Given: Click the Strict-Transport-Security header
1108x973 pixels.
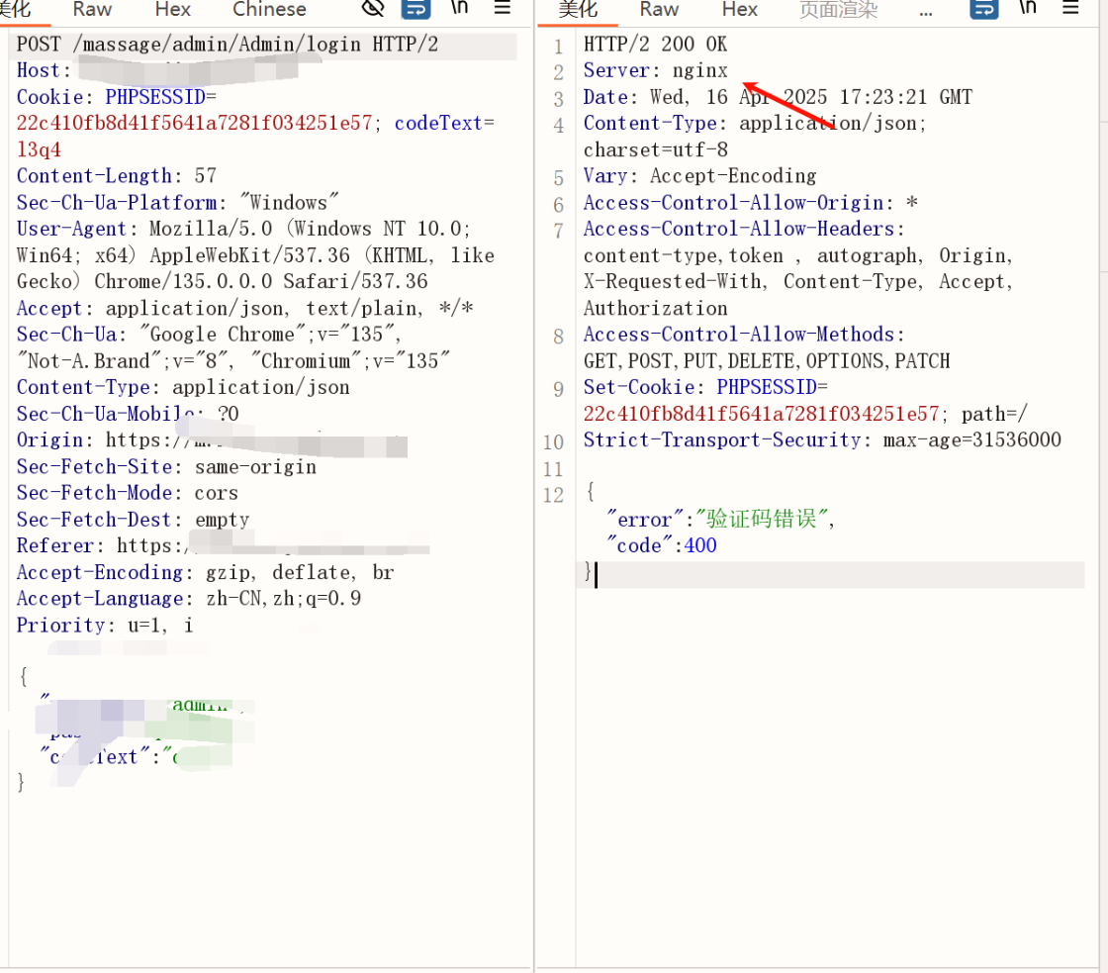Looking at the screenshot, I should coord(822,440).
